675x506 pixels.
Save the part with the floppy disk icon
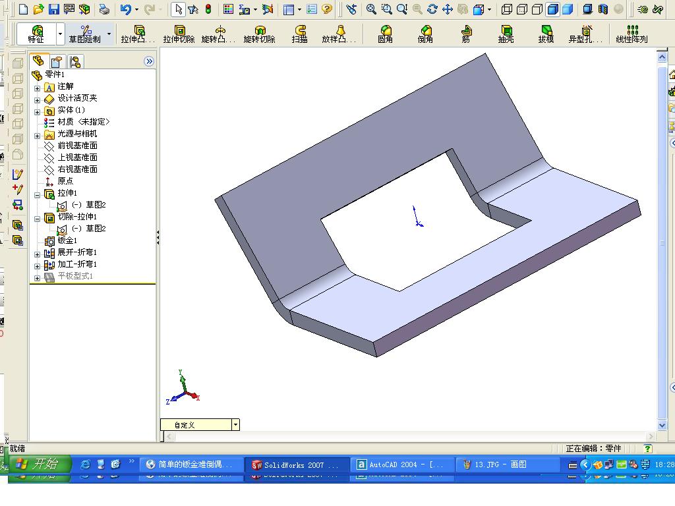point(54,9)
